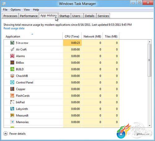Click the Alarms clock icon

[x=12, y=56]
